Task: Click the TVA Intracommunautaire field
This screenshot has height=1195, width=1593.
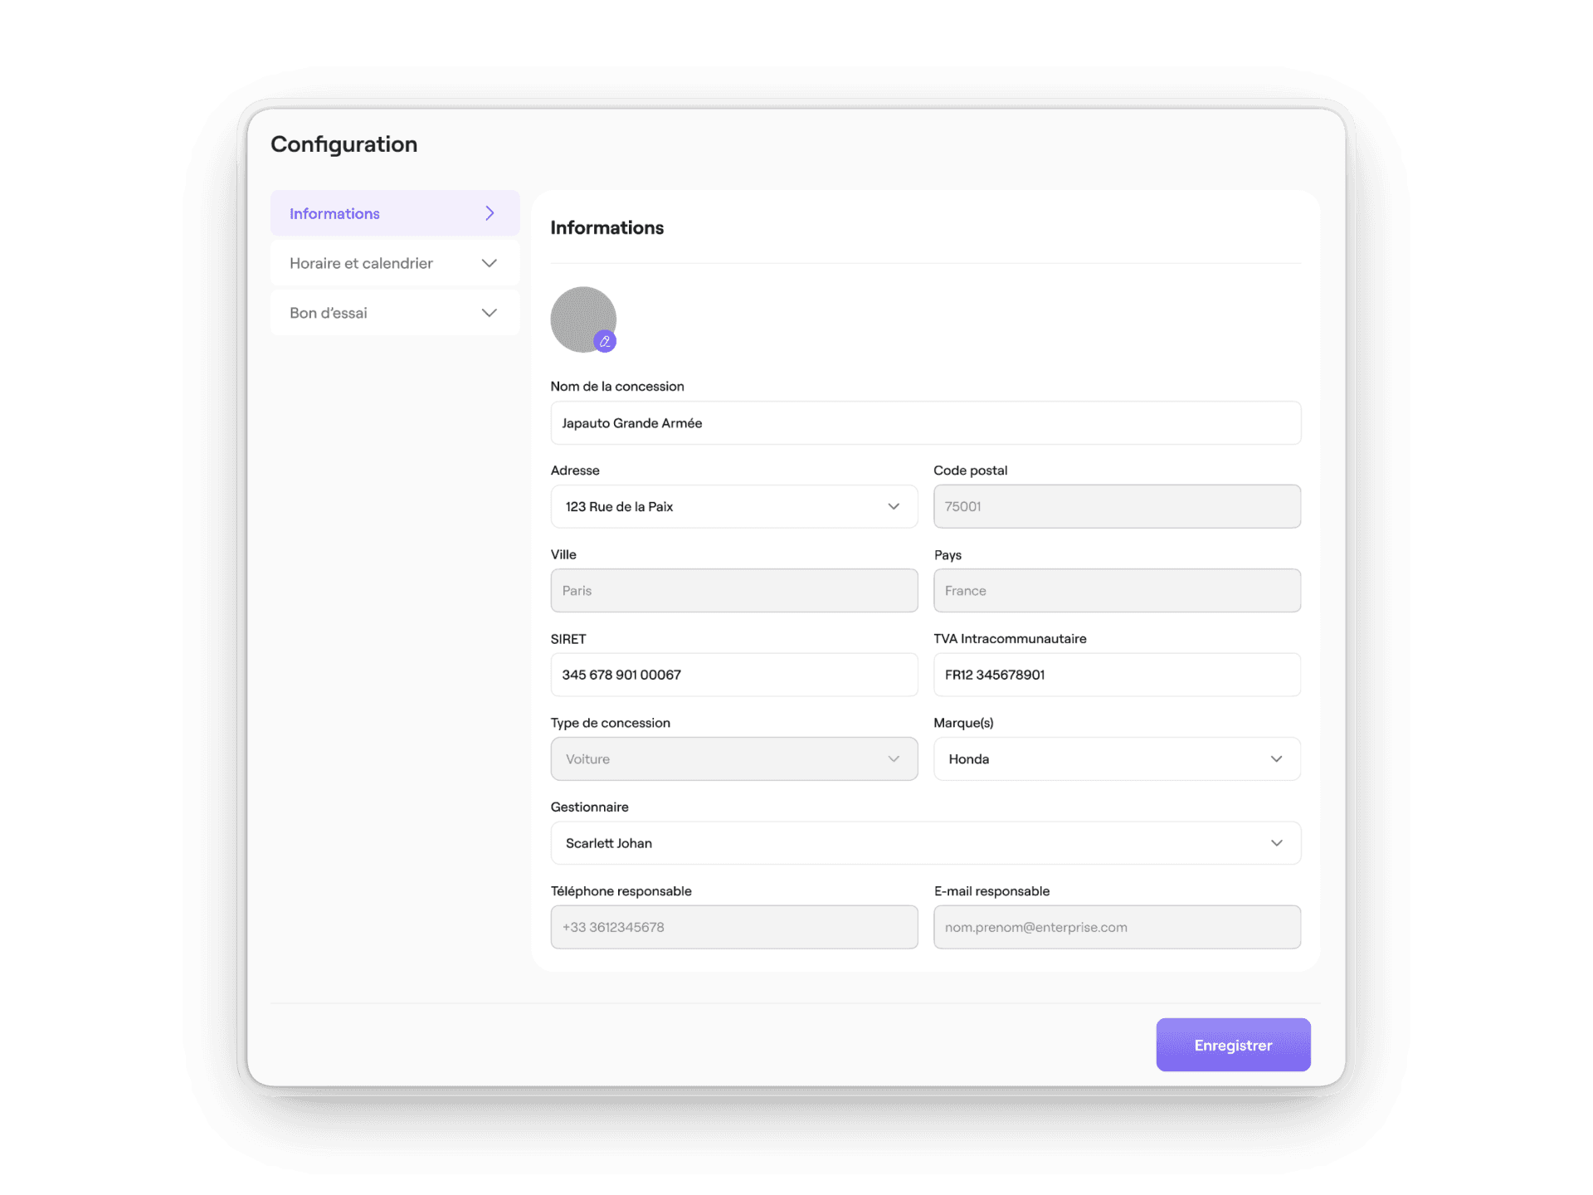Action: [x=1116, y=675]
